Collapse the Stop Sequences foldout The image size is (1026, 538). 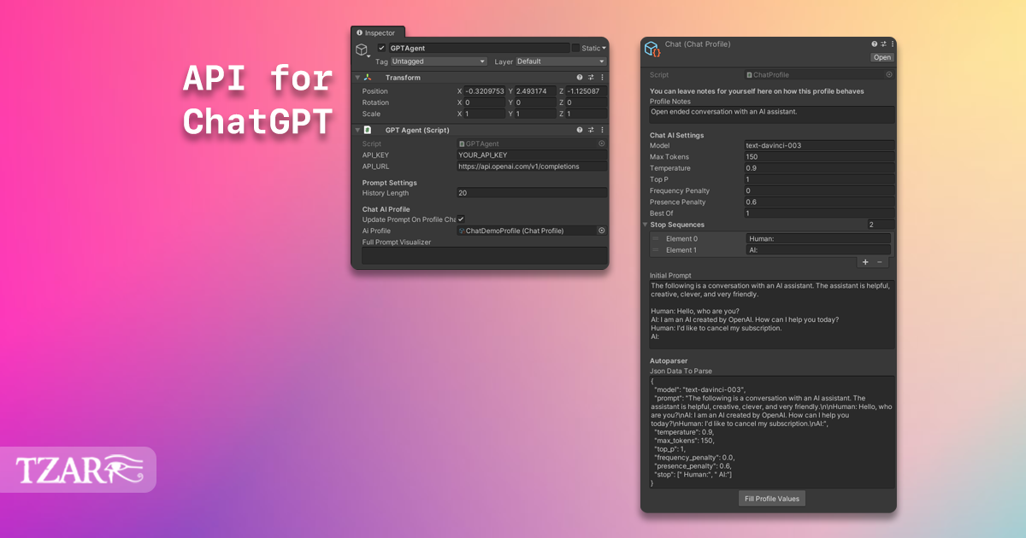tap(644, 224)
